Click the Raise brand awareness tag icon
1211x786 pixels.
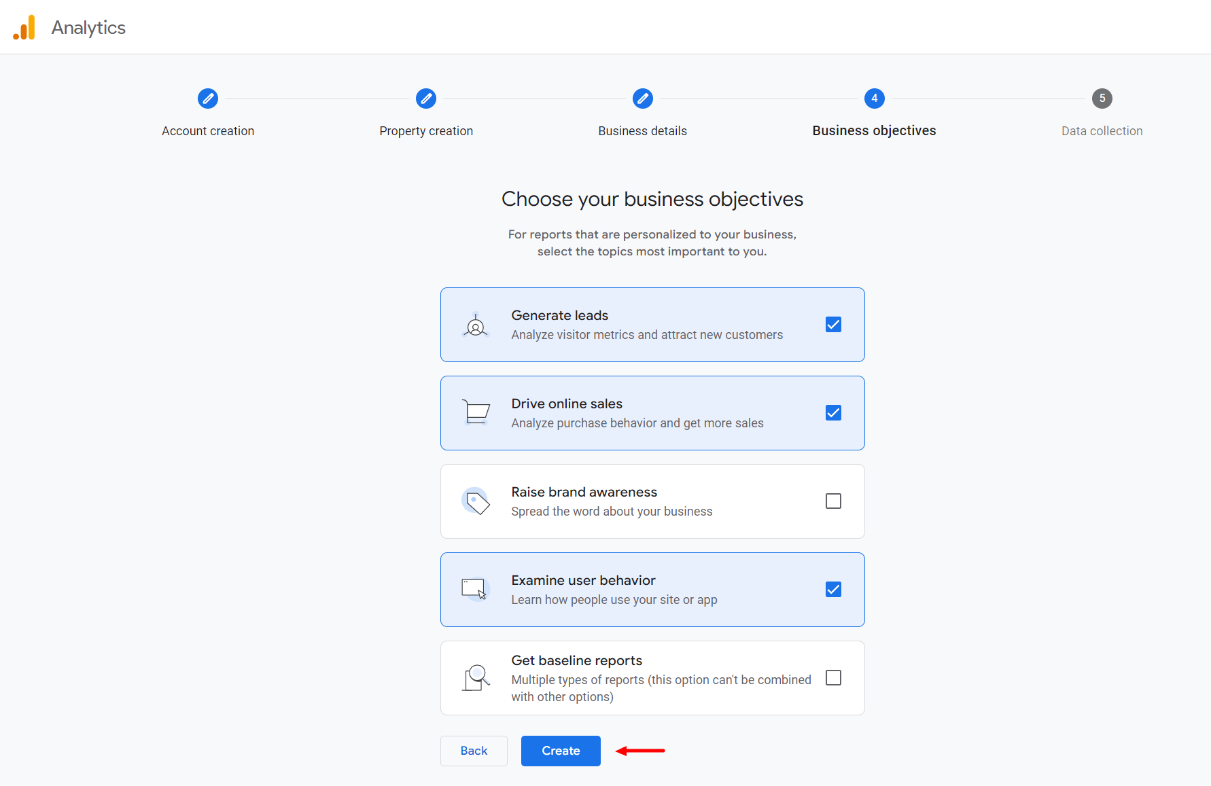[476, 501]
